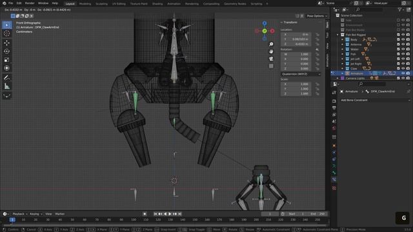Open the Edit menu
Viewport: 413px width, 232px height.
pyautogui.click(x=19, y=3)
